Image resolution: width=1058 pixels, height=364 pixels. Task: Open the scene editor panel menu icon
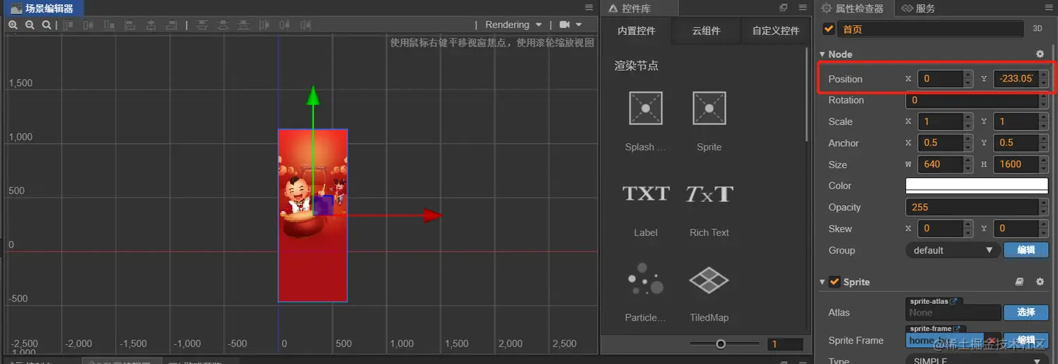[589, 7]
